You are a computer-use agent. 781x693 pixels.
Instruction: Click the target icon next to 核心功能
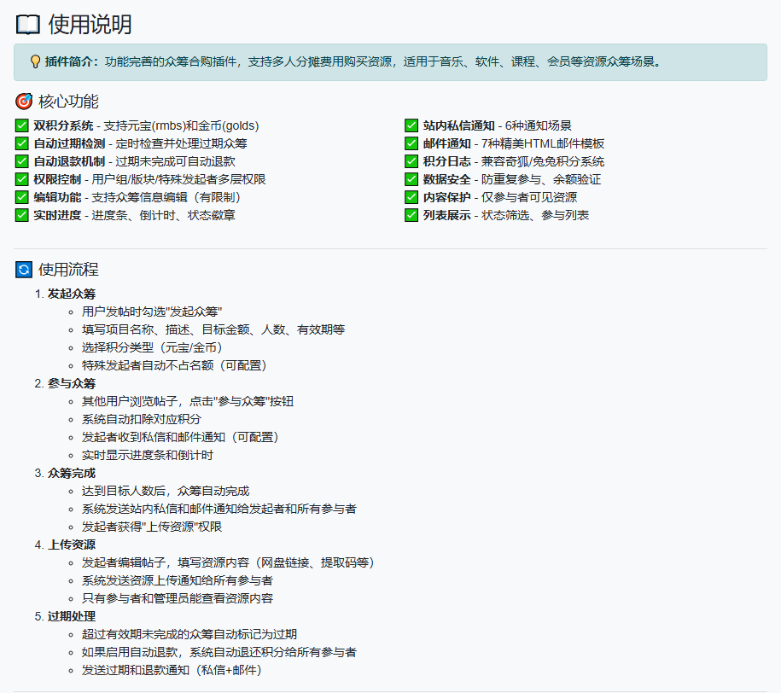point(24,102)
